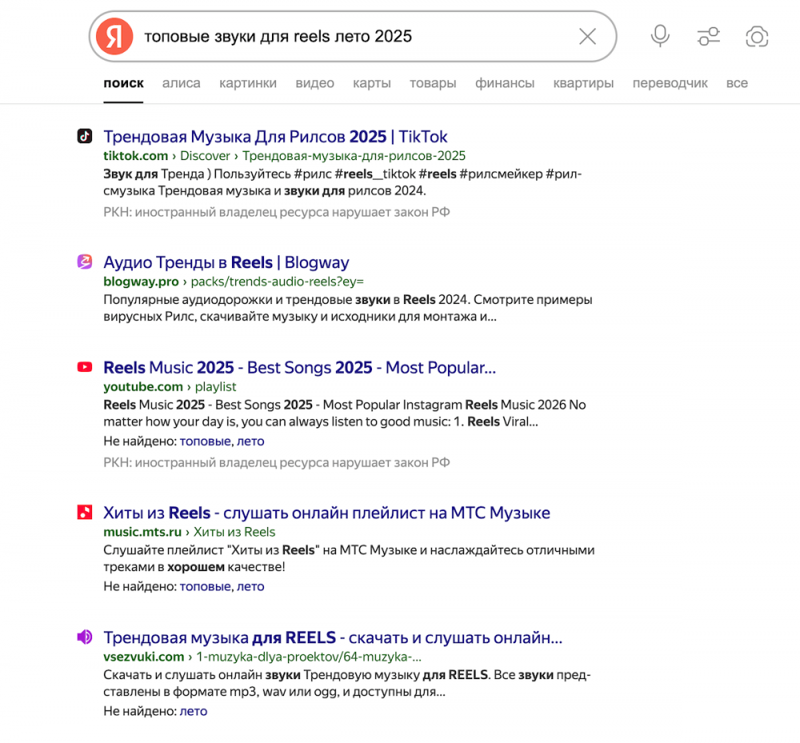Open image search via the camera icon

point(757,36)
